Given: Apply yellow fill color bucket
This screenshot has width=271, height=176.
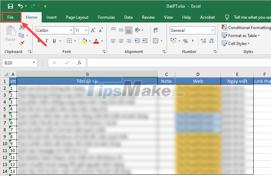Looking at the screenshot, I should [84, 41].
